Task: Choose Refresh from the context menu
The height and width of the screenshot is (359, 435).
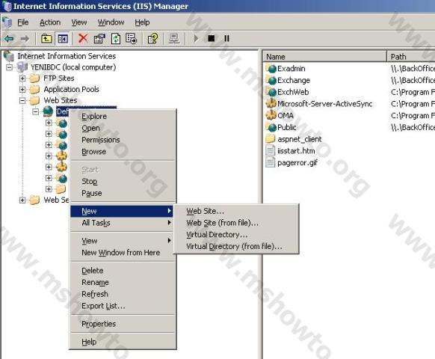Action: [x=122, y=294]
